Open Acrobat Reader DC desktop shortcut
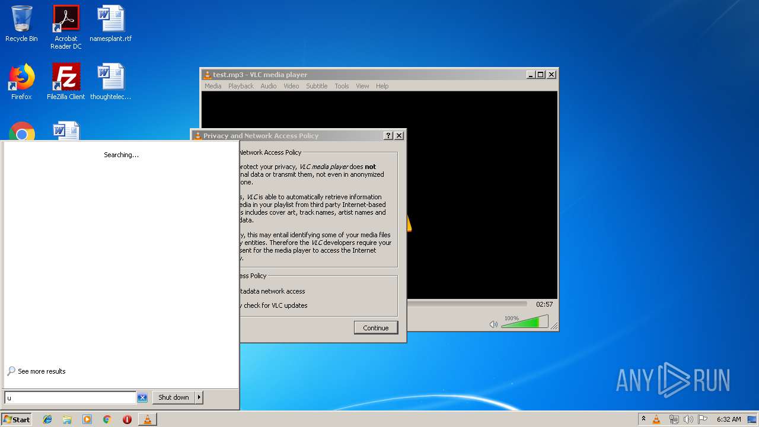 tap(66, 27)
